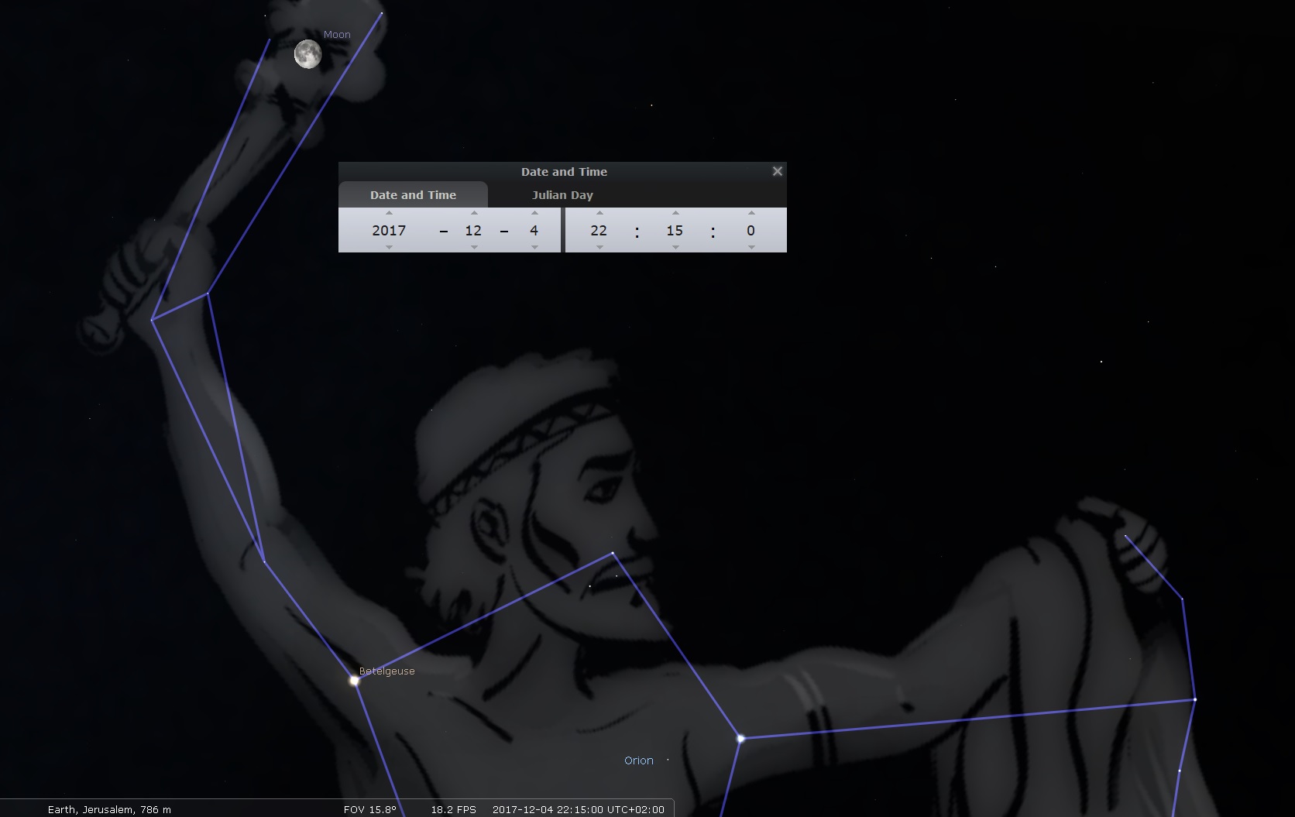Select the star Betelgeuse
The height and width of the screenshot is (817, 1295).
click(355, 681)
